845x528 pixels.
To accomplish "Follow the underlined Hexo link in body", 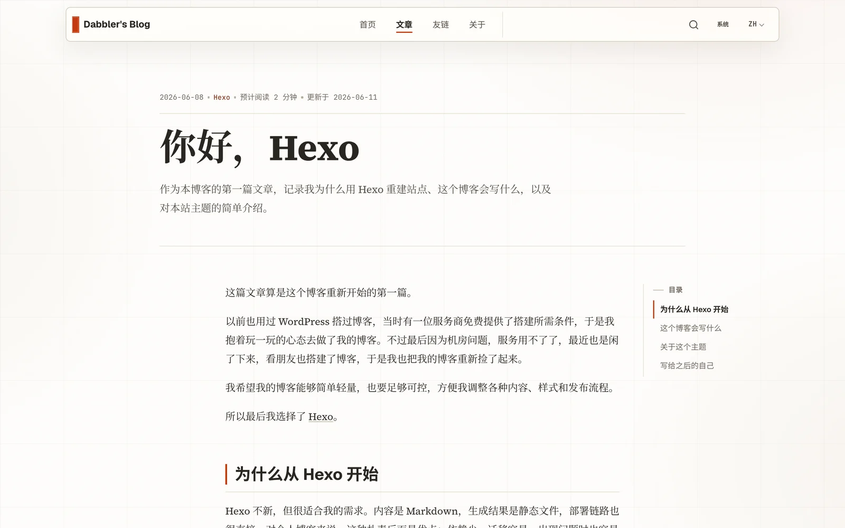I will (321, 417).
